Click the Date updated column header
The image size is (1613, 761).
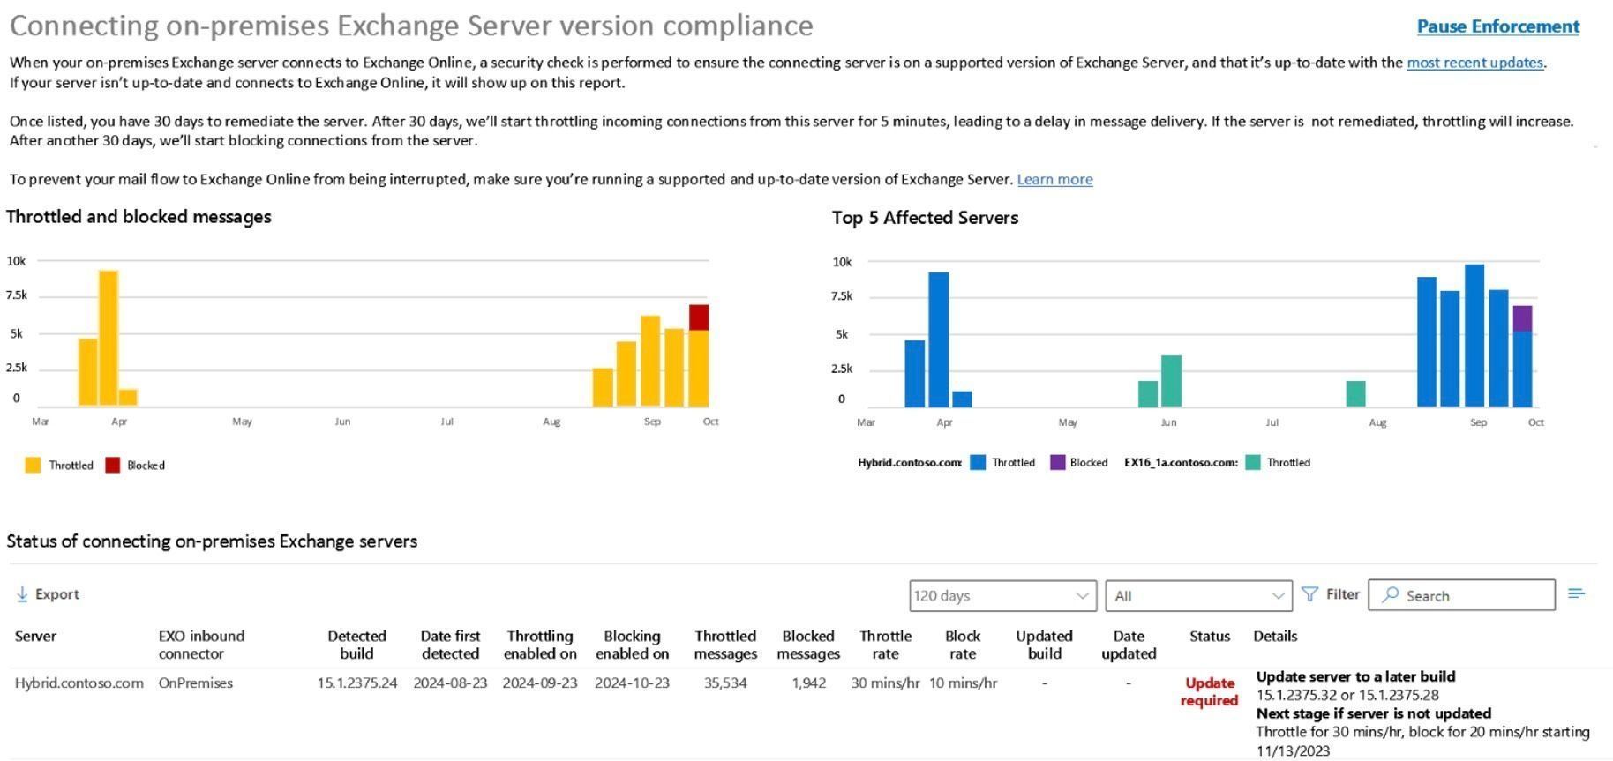pos(1129,645)
